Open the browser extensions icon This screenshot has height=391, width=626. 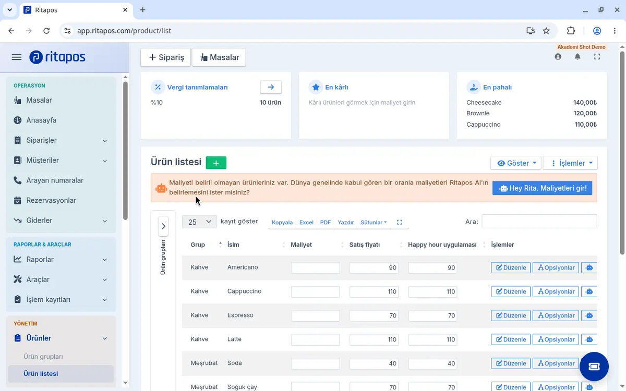[x=571, y=31]
